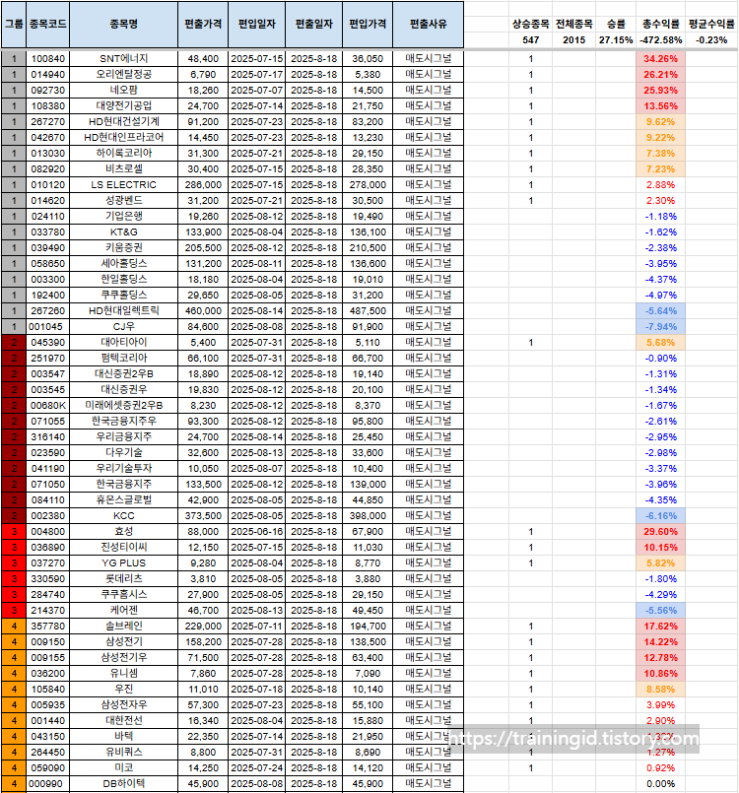Click the 27.15% win-rate cell
Image resolution: width=739 pixels, height=793 pixels.
(x=616, y=40)
